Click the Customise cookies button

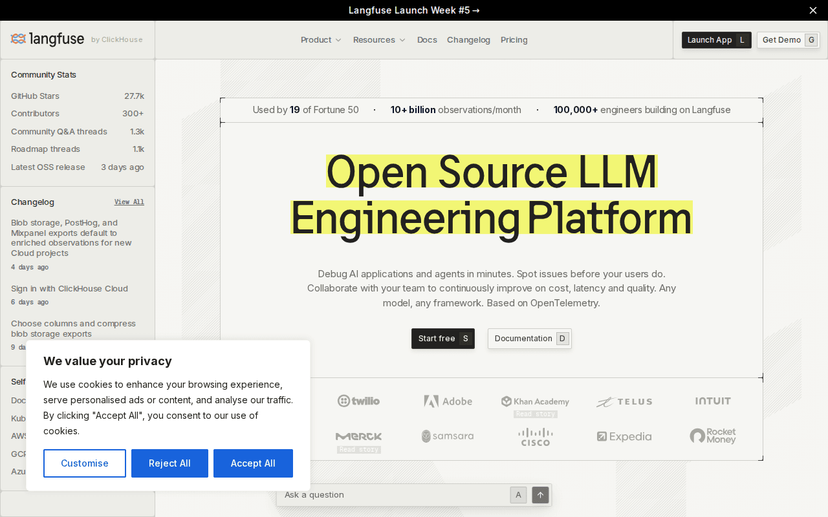pyautogui.click(x=85, y=463)
